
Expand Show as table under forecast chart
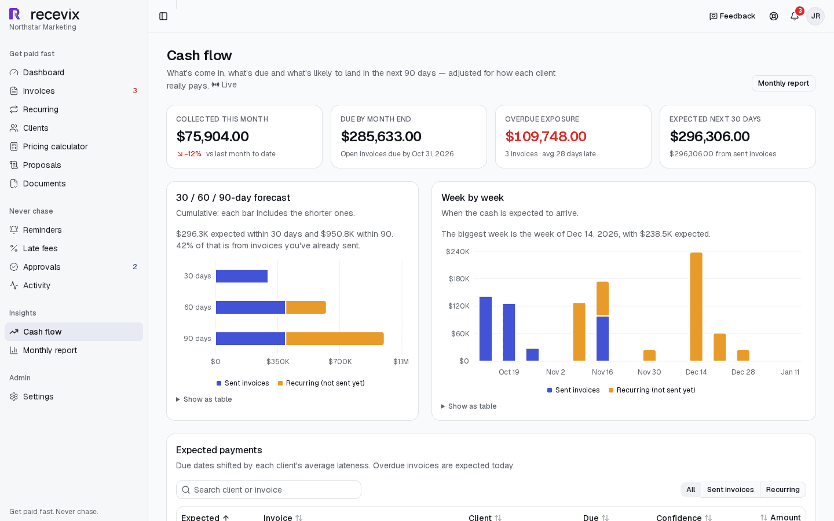(x=204, y=399)
